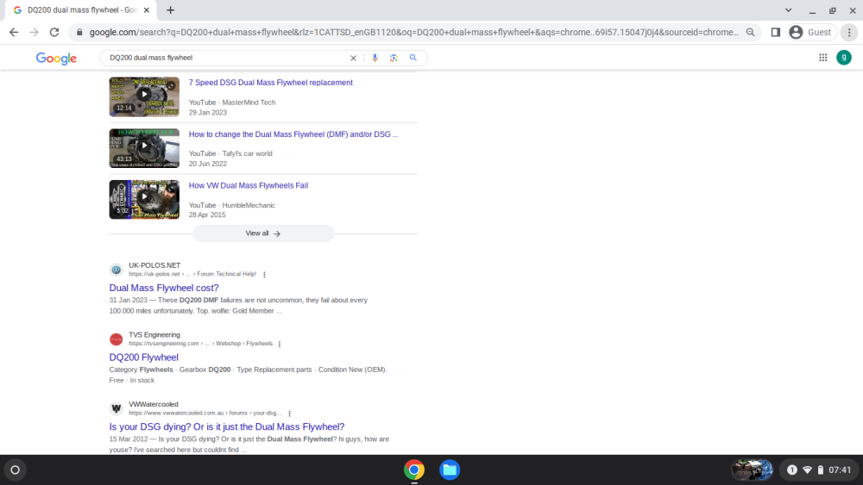Go forward in browser history
The height and width of the screenshot is (485, 863).
point(35,33)
